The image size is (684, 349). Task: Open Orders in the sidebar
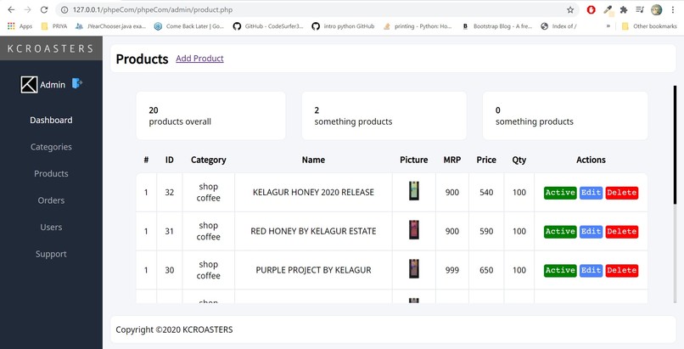click(x=51, y=200)
